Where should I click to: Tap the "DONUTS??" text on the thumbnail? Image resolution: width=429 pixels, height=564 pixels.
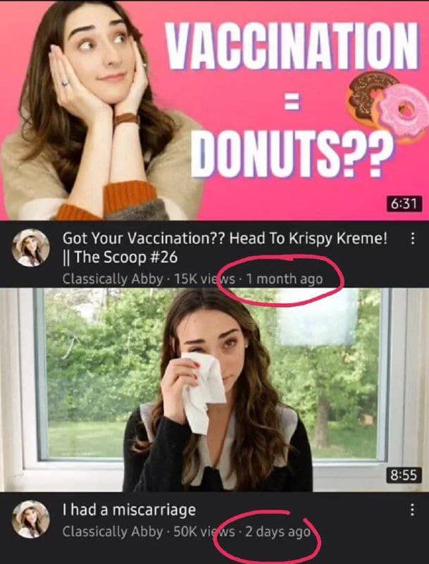pyautogui.click(x=292, y=153)
